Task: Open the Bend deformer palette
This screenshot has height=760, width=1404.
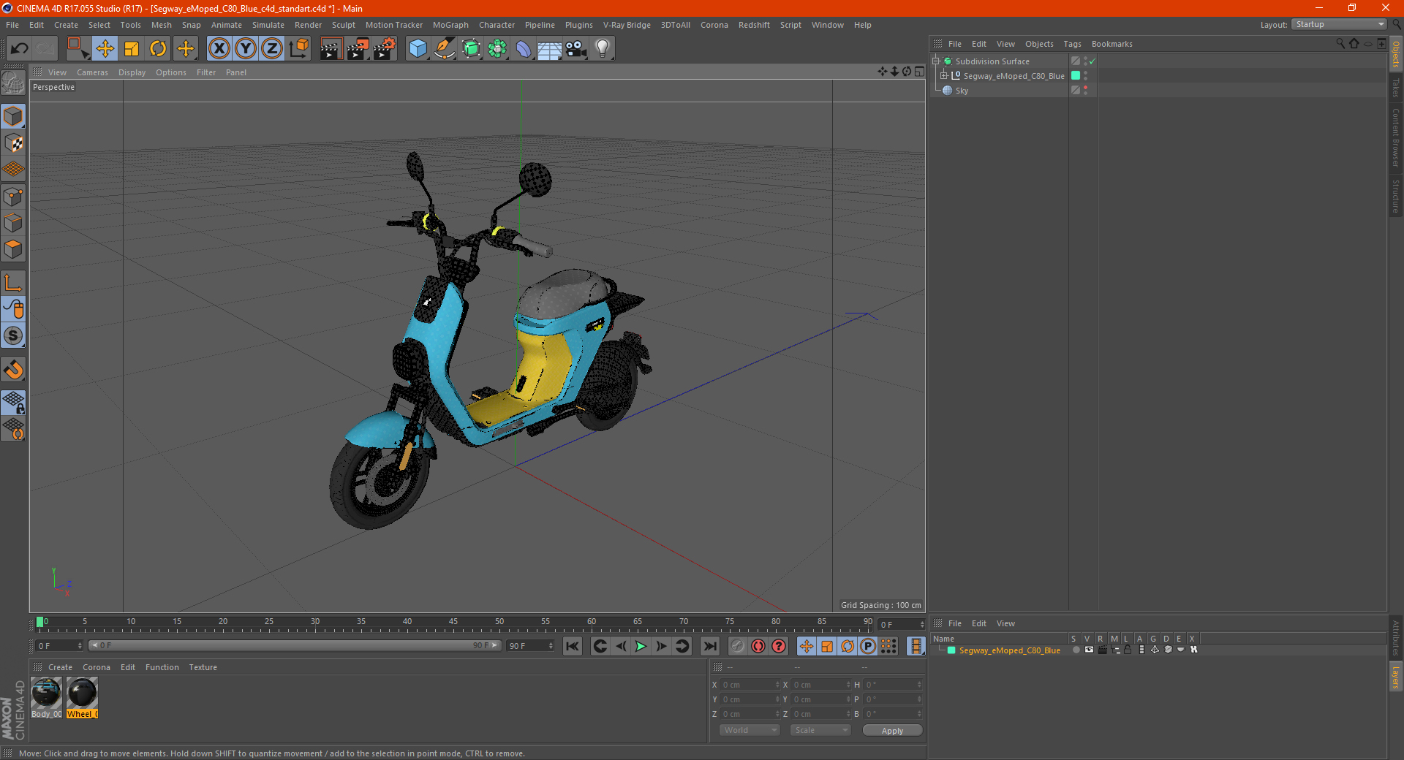Action: click(x=524, y=49)
